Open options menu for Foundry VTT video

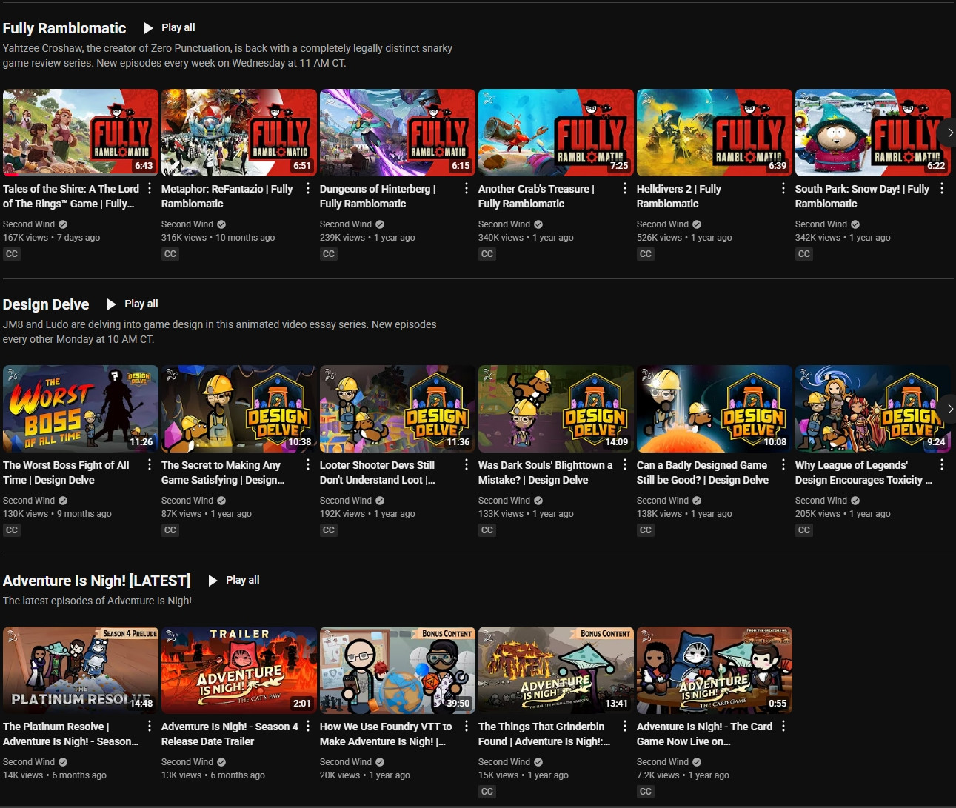467,726
